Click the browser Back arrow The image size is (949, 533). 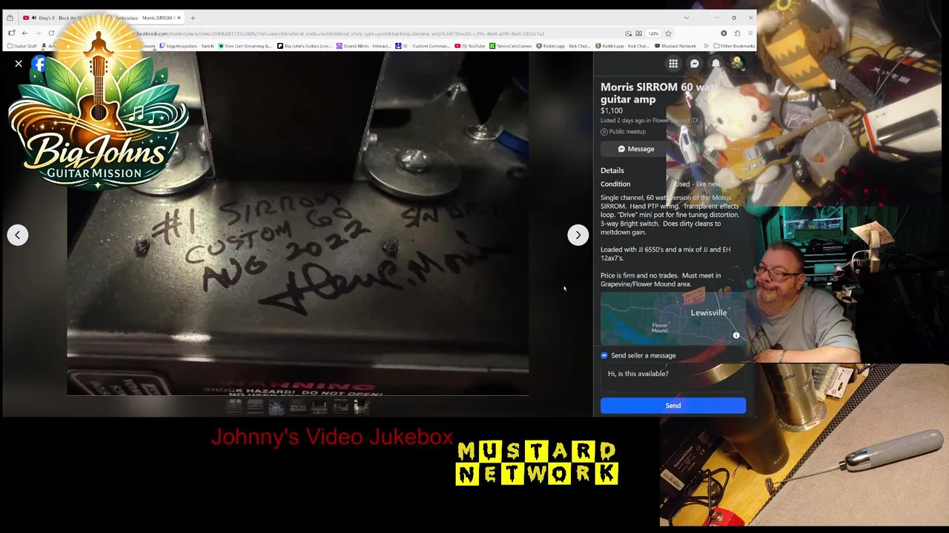pyautogui.click(x=24, y=33)
